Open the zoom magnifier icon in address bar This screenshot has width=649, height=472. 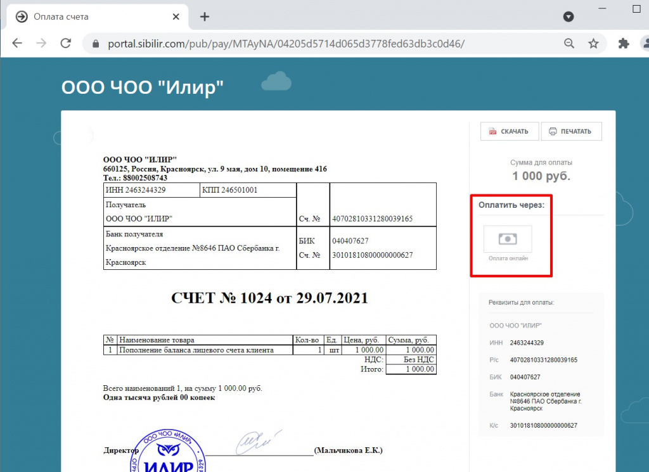[x=569, y=43]
